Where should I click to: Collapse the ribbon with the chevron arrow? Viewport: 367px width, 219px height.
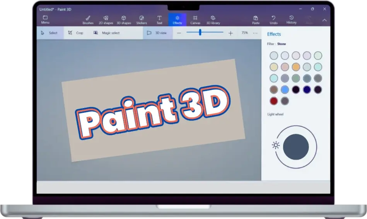tap(324, 20)
